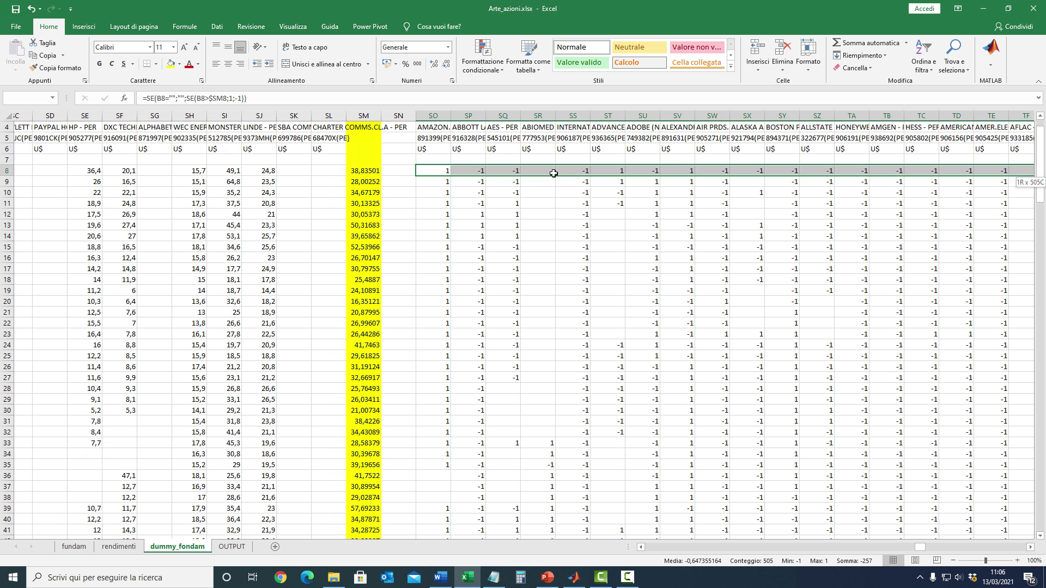Open Formattazione condizionale menu
The height and width of the screenshot is (588, 1046).
click(x=483, y=56)
